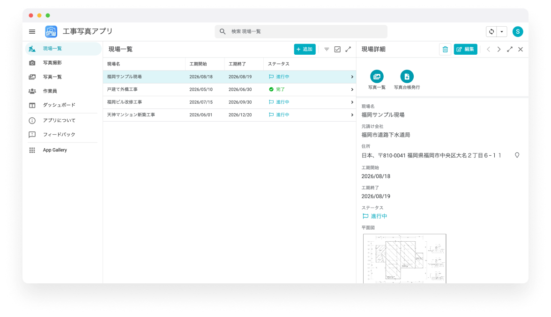The width and height of the screenshot is (551, 317).
Task: Sort by the ステータス column header
Action: tap(279, 64)
